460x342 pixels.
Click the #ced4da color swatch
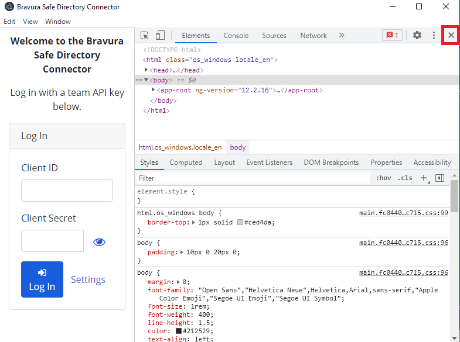[240, 222]
